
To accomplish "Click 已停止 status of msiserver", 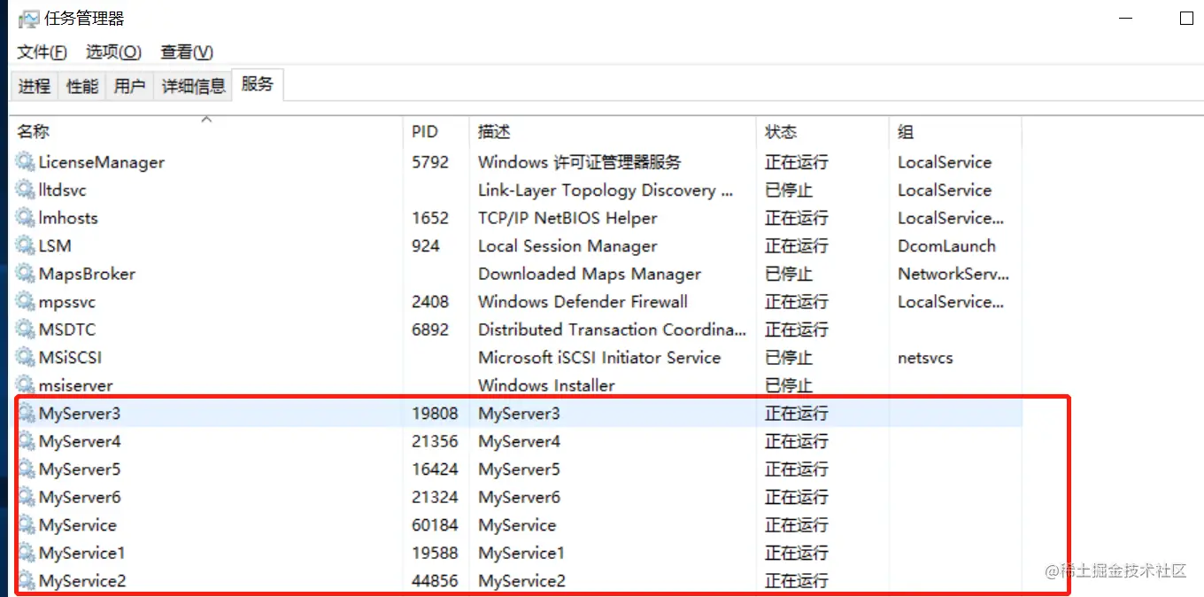I will [789, 385].
